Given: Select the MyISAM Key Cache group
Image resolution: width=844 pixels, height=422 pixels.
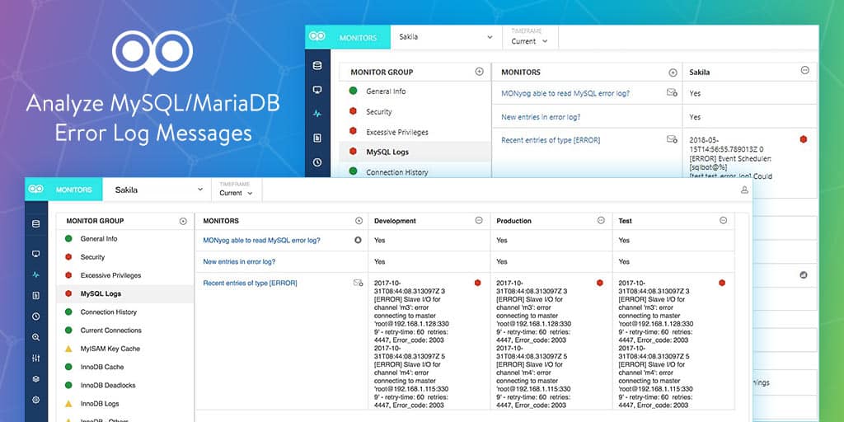Looking at the screenshot, I should 125,349.
